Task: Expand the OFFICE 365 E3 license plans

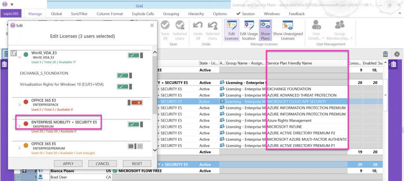Action: click(x=19, y=104)
